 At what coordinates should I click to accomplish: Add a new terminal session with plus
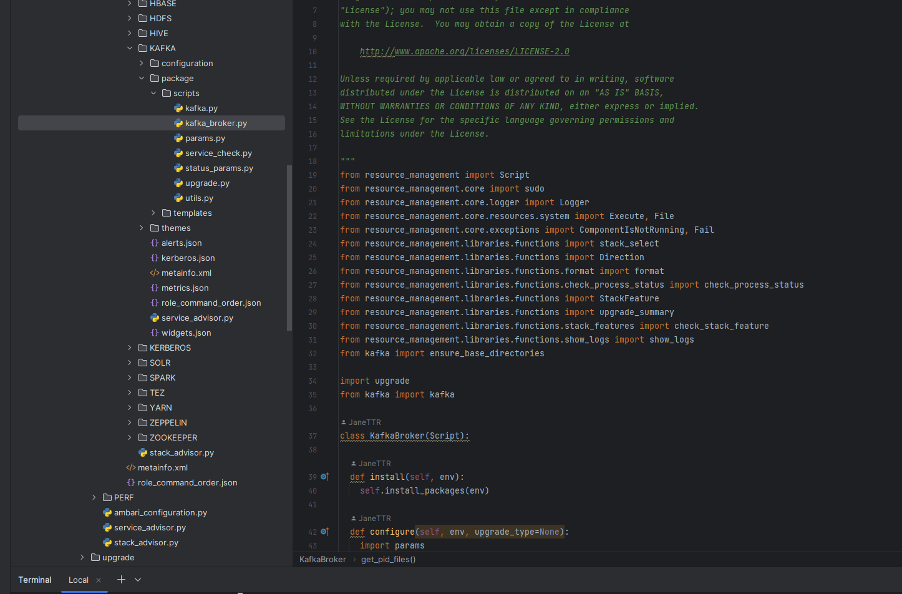click(121, 580)
